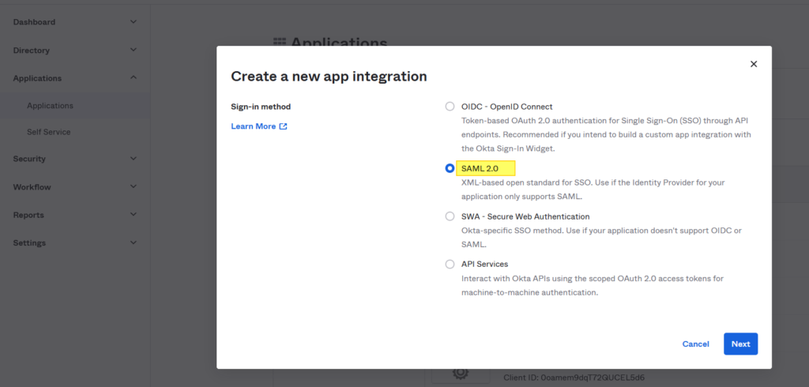Select the OIDC - OpenID Connect radio button
Screen dimensions: 809x387
[x=450, y=107]
